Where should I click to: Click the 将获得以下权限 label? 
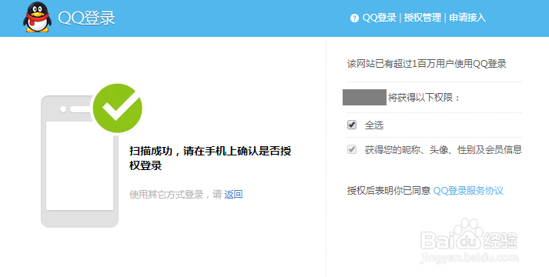(x=424, y=98)
